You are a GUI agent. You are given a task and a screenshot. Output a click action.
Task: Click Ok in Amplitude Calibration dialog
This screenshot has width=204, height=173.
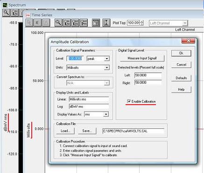coord(181,53)
